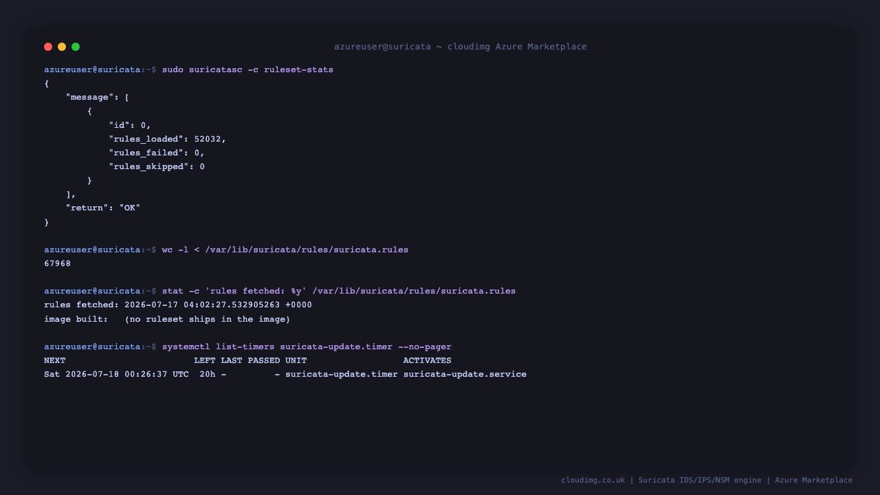Click the footer 'cloudimg.co.uk | Suricata IDS/IPS/NSM engine' text
The width and height of the screenshot is (880, 495).
(661, 481)
